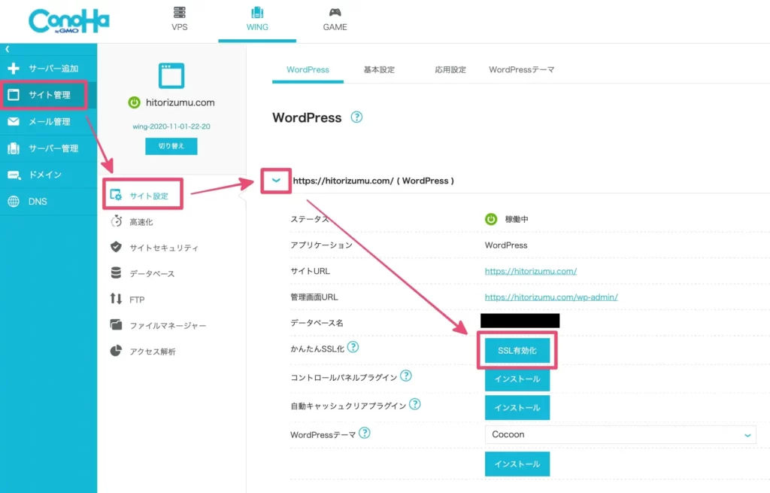Click the hitorizumu.com domain name

180,102
